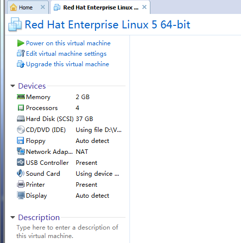Image resolution: width=241 pixels, height=243 pixels.
Task: Open Edit virtual machine settings link
Action: point(66,54)
